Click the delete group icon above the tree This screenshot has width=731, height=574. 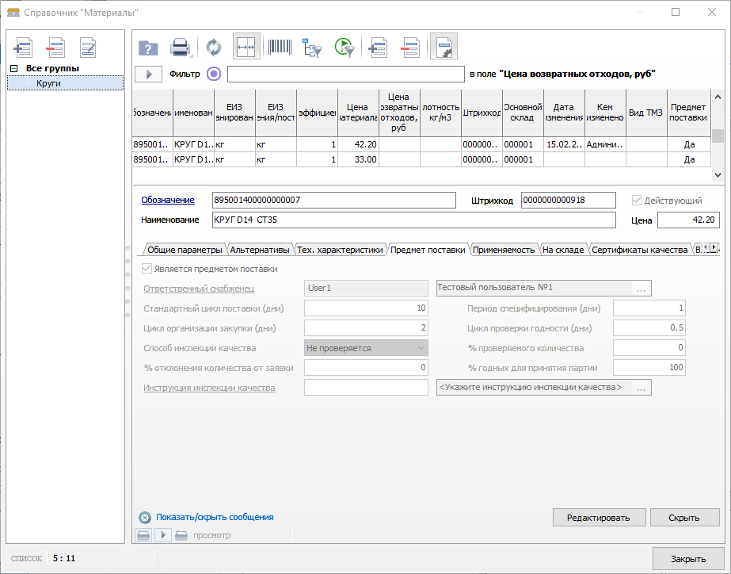point(55,48)
